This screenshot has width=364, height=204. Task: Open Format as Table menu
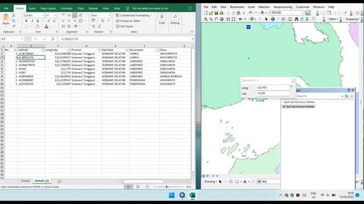(129, 21)
